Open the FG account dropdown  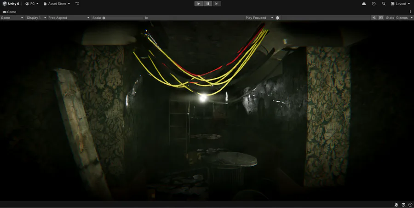pyautogui.click(x=32, y=4)
